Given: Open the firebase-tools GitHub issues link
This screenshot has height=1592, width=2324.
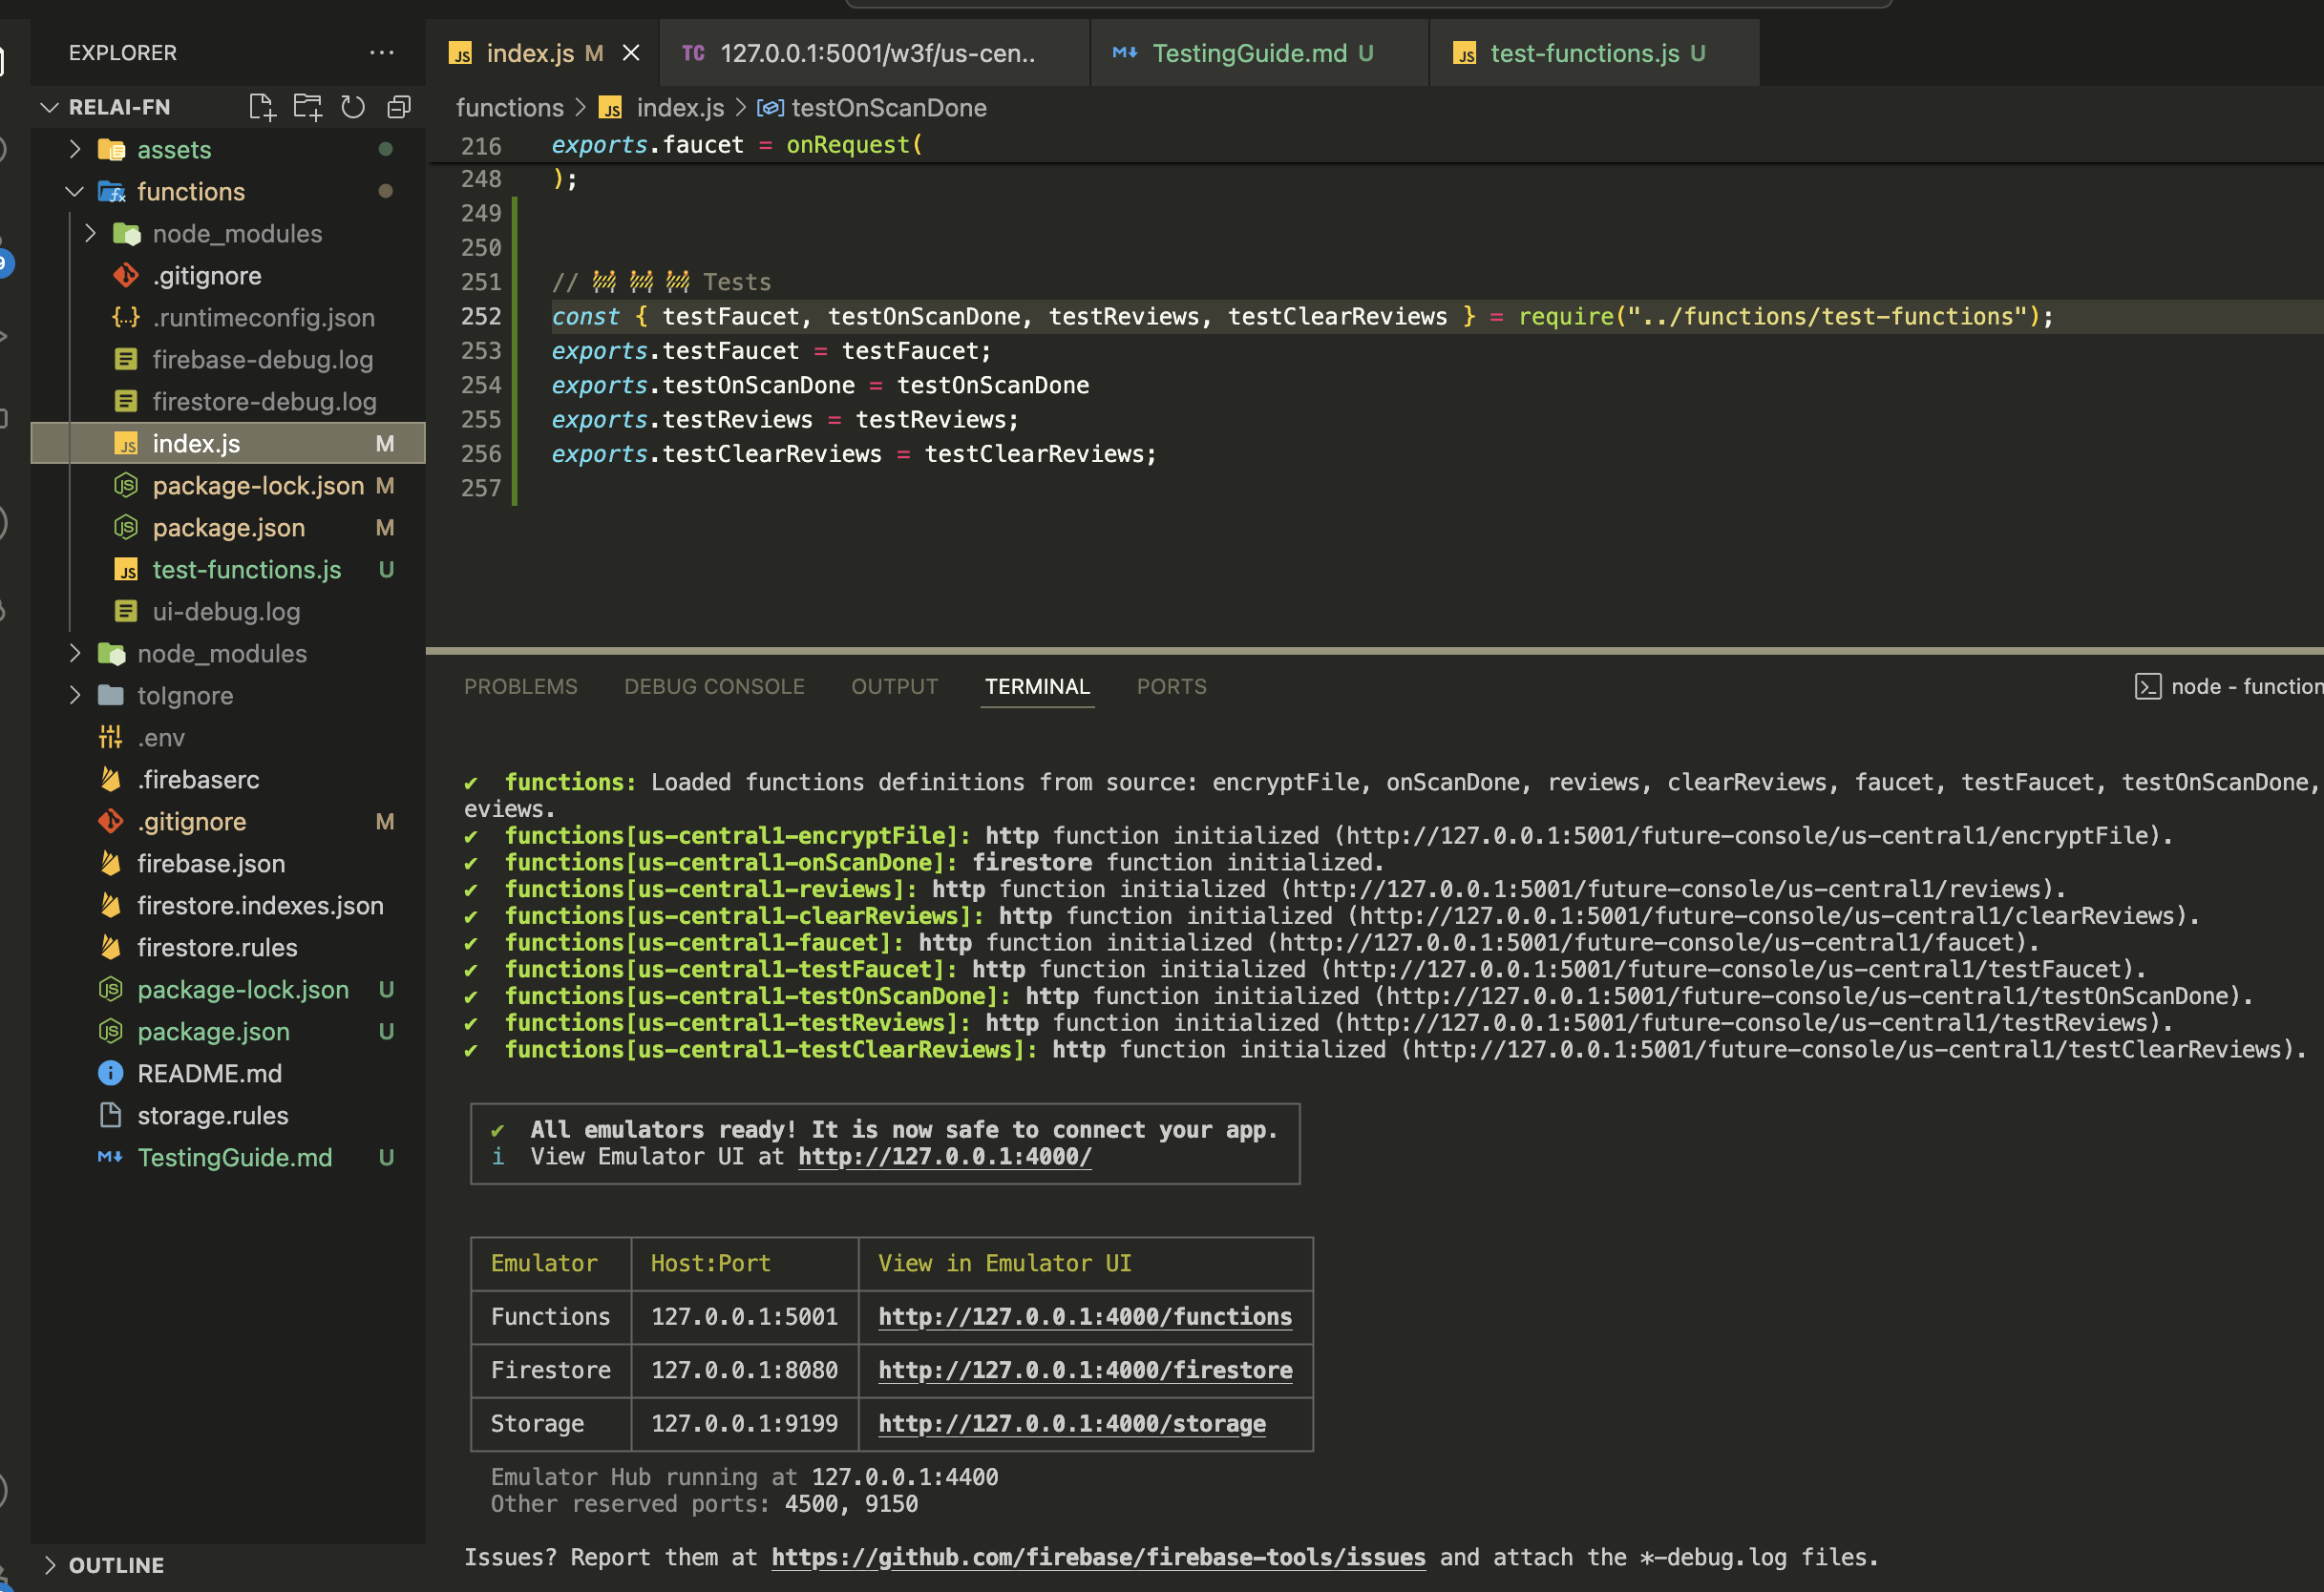Looking at the screenshot, I should pyautogui.click(x=1098, y=1557).
